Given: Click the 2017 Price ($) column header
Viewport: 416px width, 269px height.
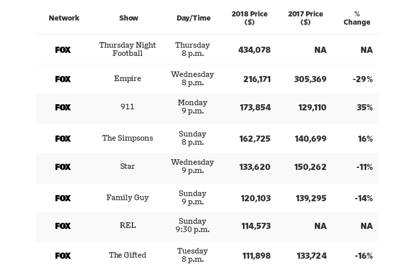Looking at the screenshot, I should point(306,18).
